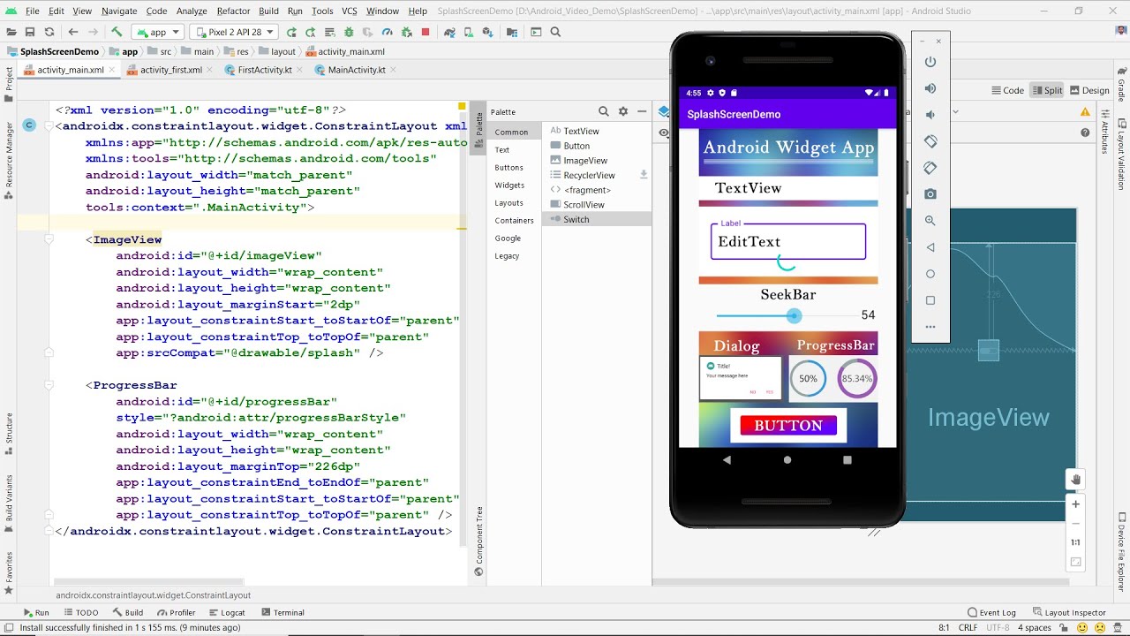Click the UTF-8 encoding in status bar
1130x636 pixels.
coord(998,627)
